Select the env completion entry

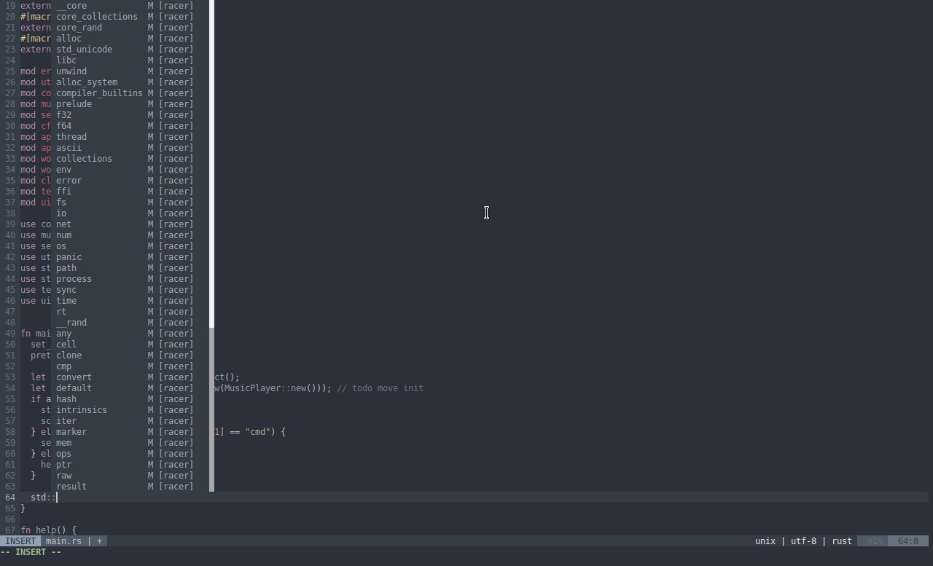[130, 170]
